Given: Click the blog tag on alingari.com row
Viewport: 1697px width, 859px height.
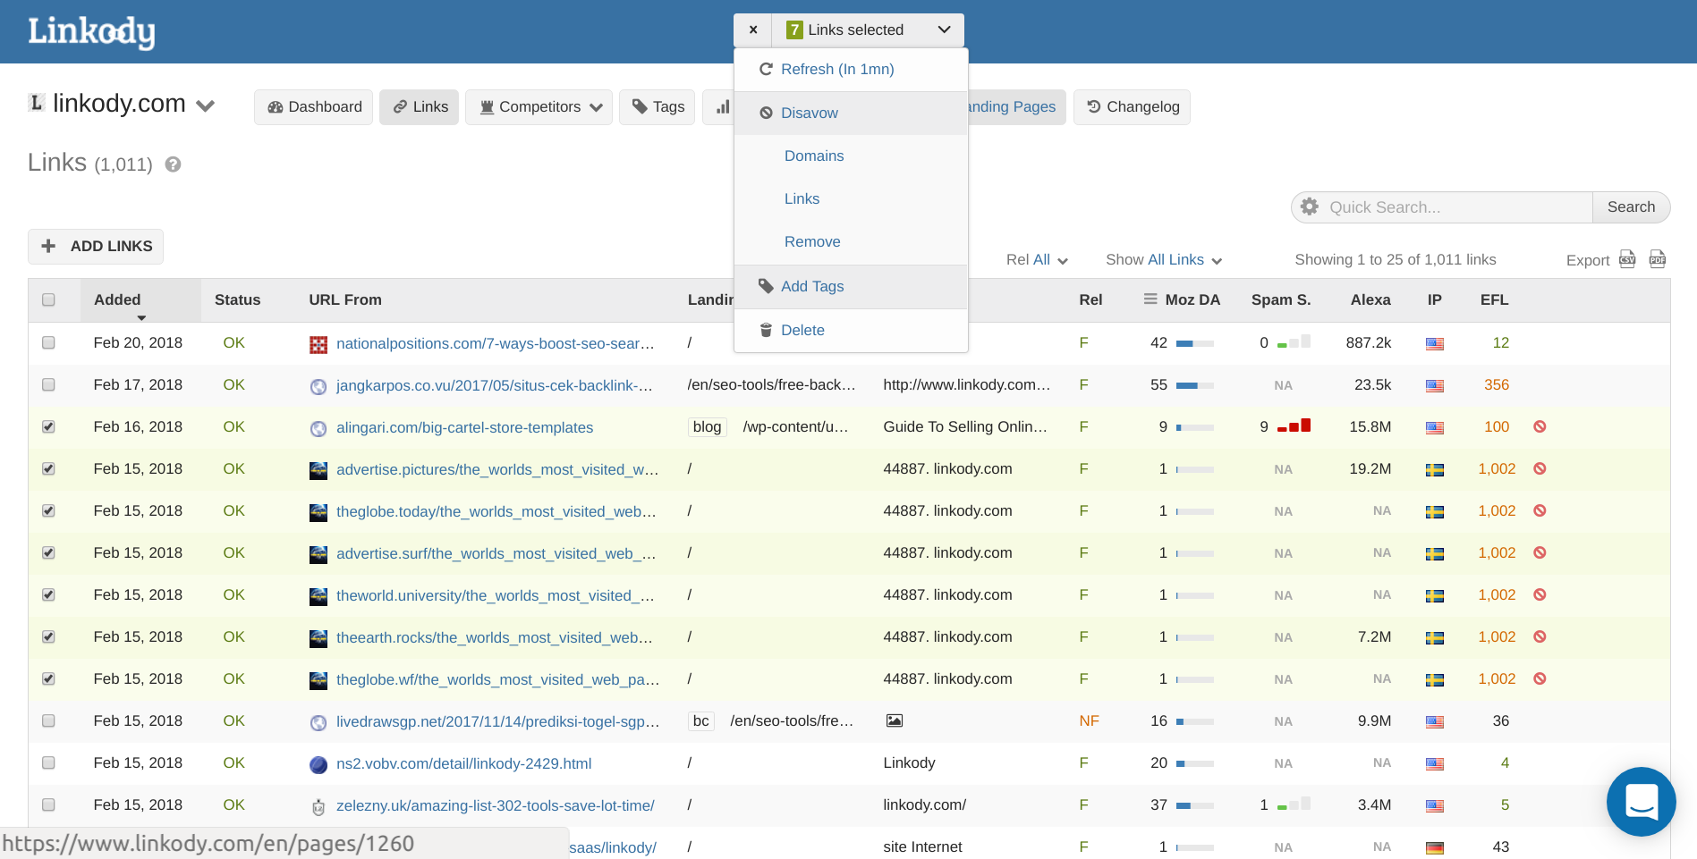Looking at the screenshot, I should tap(707, 426).
